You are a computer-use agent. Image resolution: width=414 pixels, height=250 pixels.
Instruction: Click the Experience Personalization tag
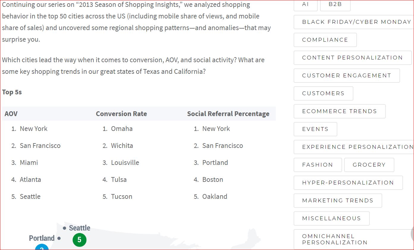[354, 147]
